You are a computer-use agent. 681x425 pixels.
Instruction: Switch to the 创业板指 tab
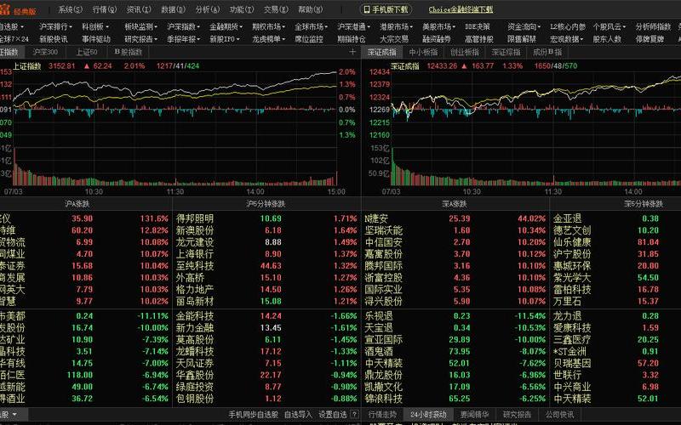464,53
